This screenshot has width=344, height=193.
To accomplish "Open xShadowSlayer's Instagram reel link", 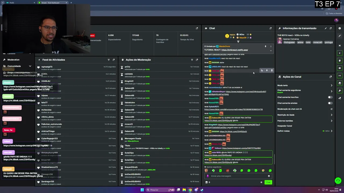I will click(x=235, y=93).
